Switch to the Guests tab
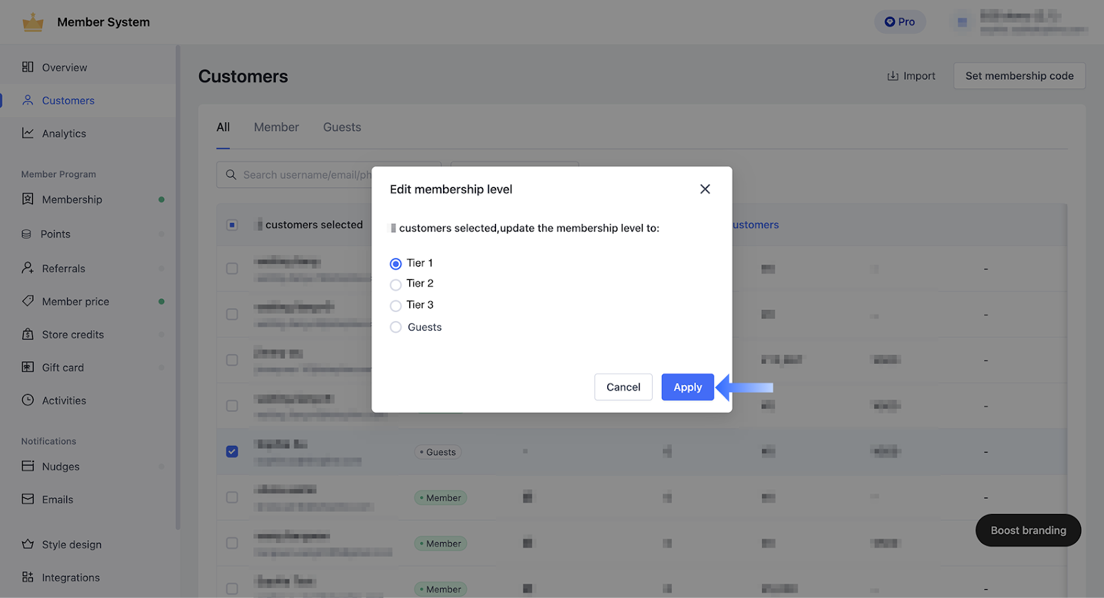The height and width of the screenshot is (598, 1104). [x=342, y=127]
